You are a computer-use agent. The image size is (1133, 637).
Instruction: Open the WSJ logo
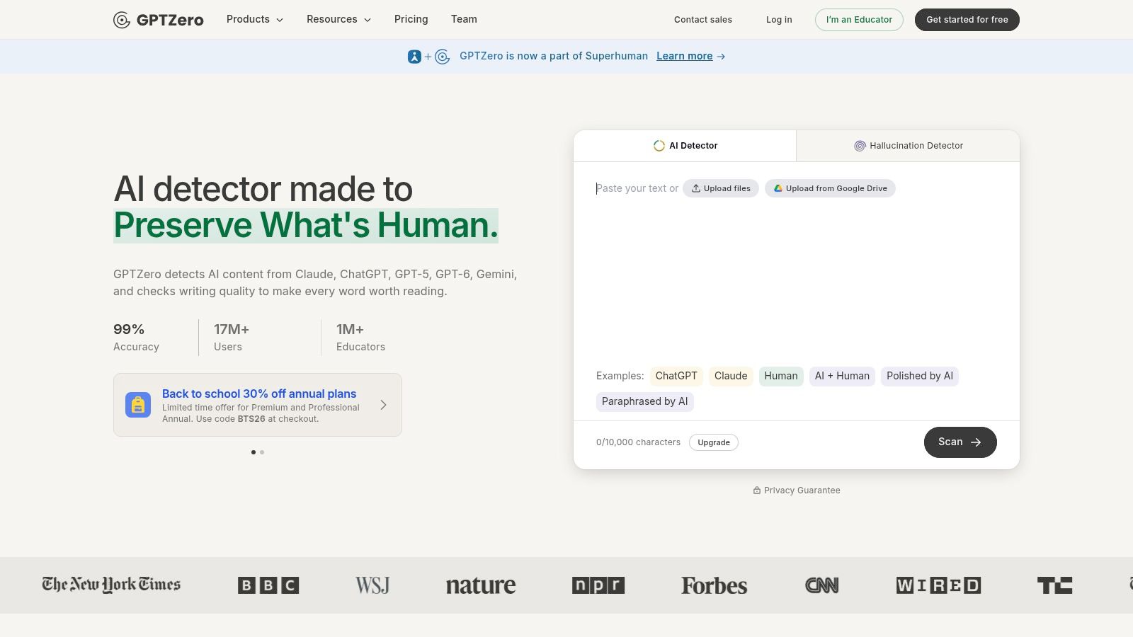coord(372,585)
